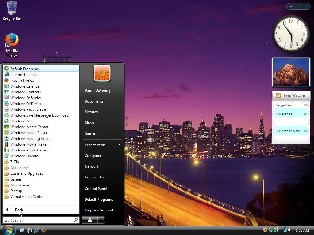
Task: Open Documents from the Start menu
Action: (102, 101)
